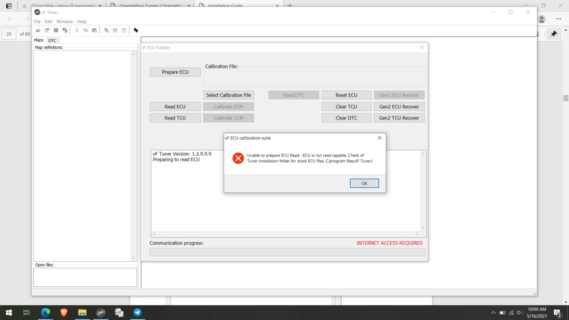Click the iCloud Mail browser tab

tap(61, 5)
